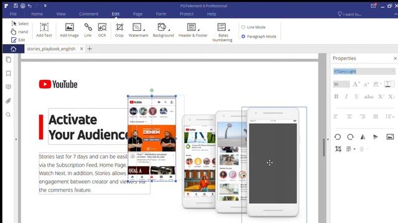Flip the image vertically
Screen dimensions: 398x223
376,137
